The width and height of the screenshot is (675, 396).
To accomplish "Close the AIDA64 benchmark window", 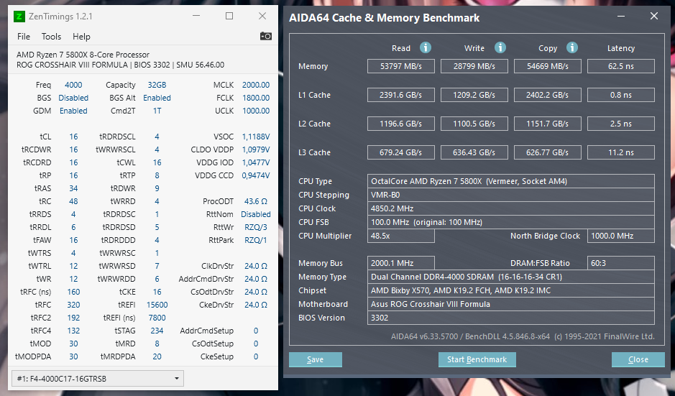I will pos(654,17).
